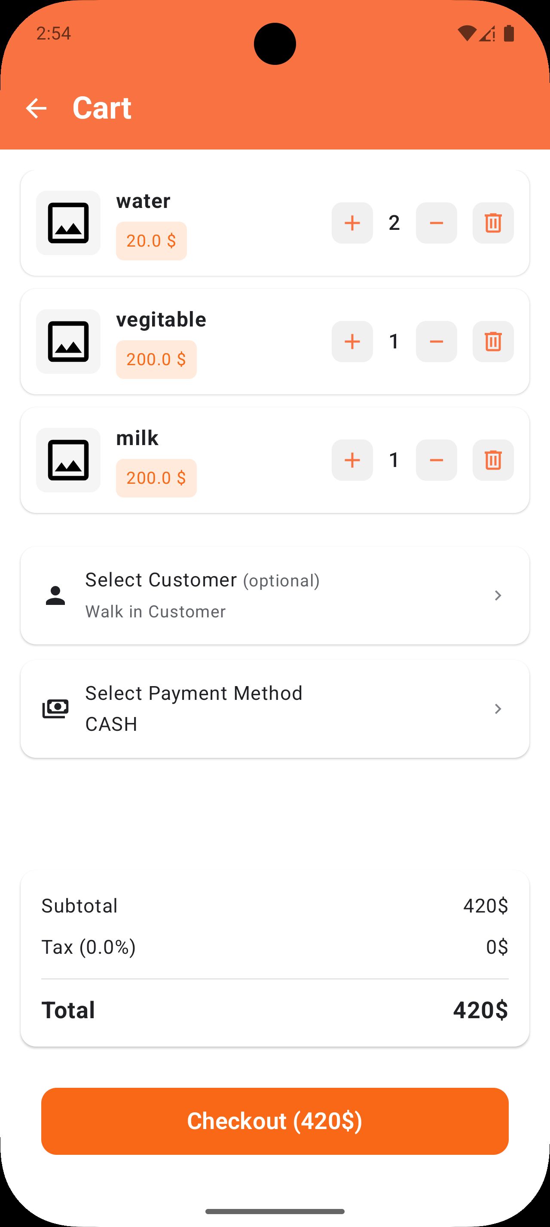Expand Select Customer chevron
The width and height of the screenshot is (550, 1227).
click(498, 595)
